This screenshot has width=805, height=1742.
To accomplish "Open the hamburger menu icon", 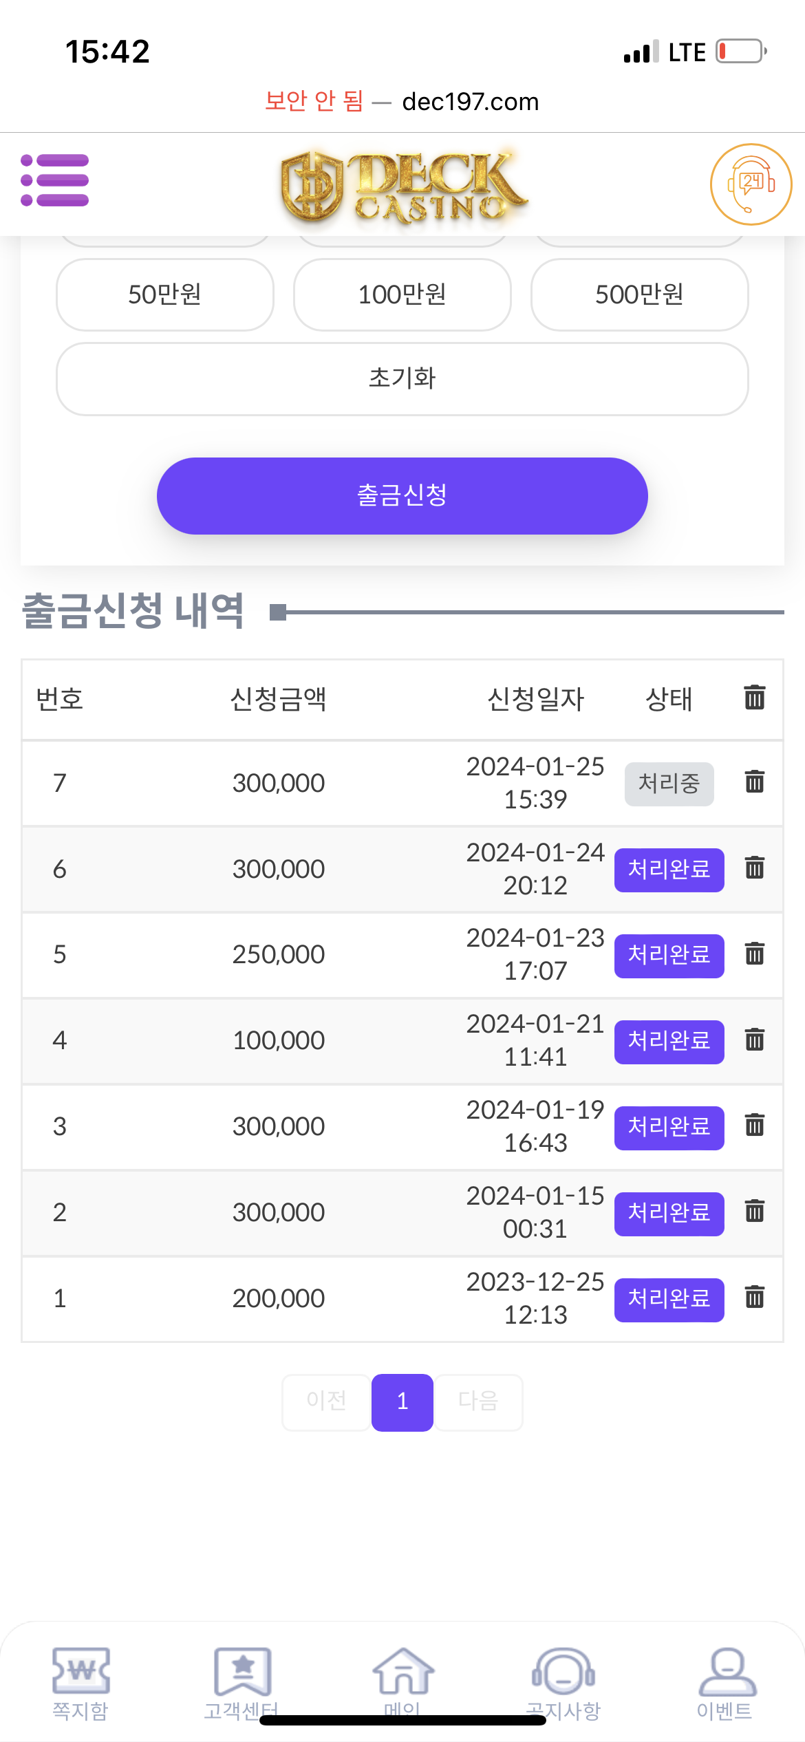I will coord(55,180).
